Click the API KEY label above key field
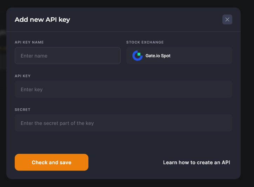 [22, 76]
